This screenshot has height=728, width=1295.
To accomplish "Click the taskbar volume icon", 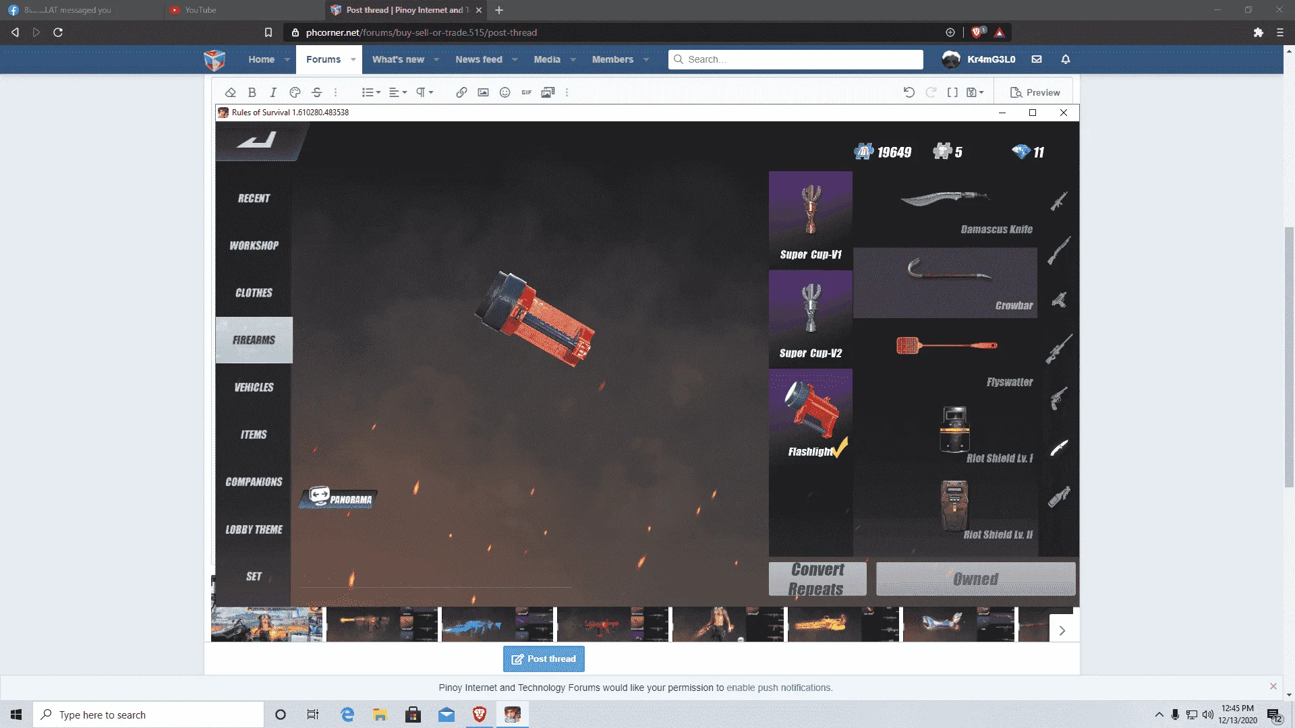I will point(1207,715).
